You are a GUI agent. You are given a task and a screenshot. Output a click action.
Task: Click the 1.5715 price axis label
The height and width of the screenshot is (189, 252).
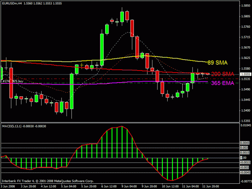(x=246, y=37)
